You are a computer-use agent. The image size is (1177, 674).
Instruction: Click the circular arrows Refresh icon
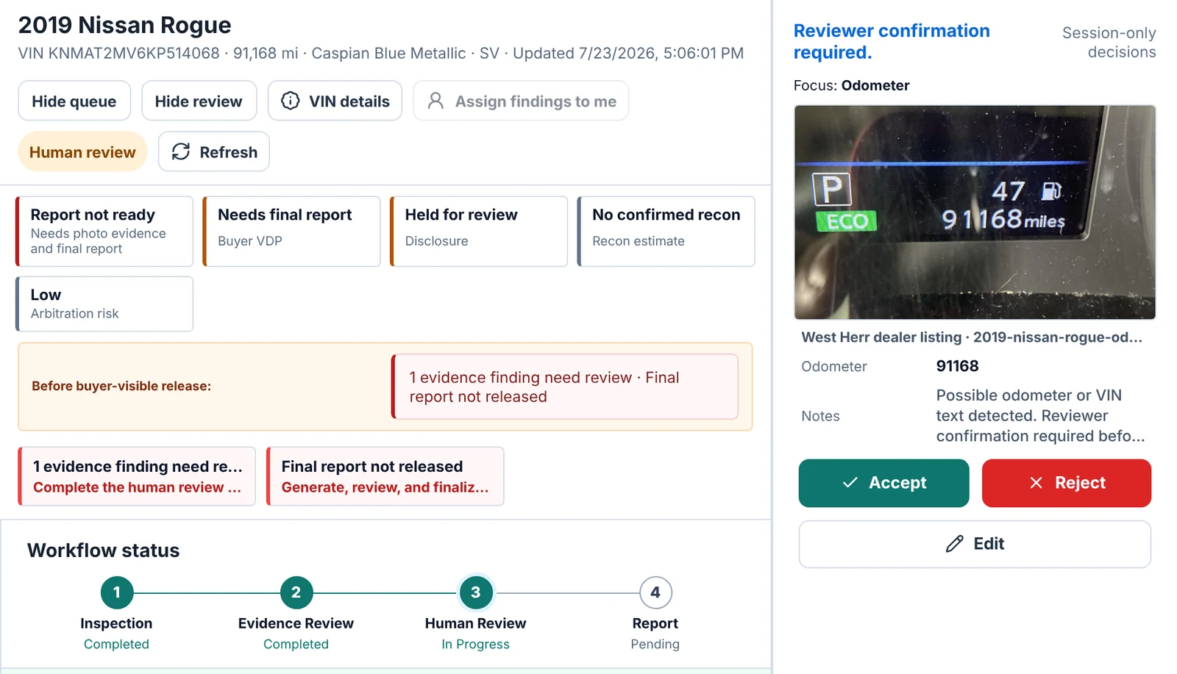coord(181,151)
